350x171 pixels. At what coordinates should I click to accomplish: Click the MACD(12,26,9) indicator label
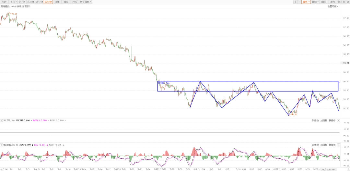point(11,145)
